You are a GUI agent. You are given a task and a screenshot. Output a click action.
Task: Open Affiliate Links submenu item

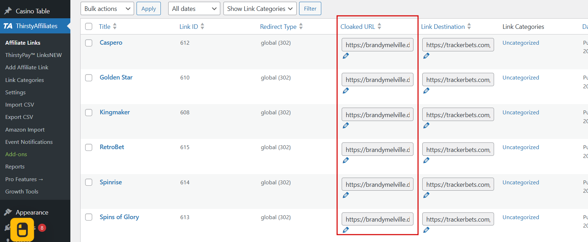click(23, 43)
